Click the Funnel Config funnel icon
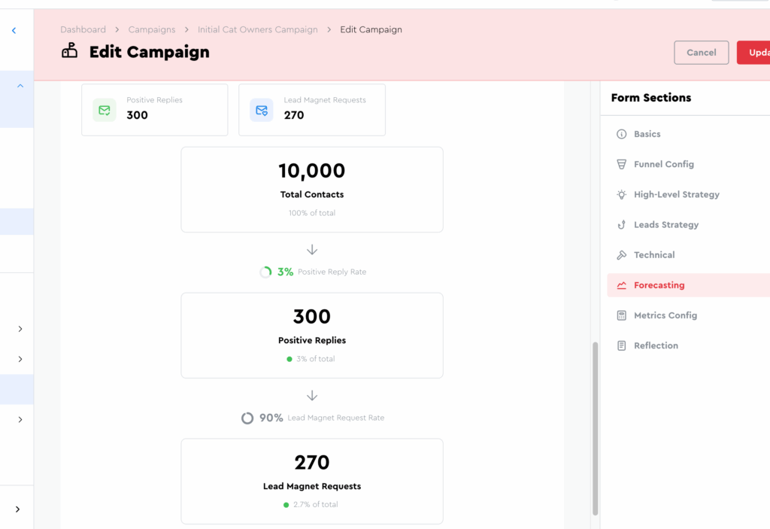 pos(621,164)
